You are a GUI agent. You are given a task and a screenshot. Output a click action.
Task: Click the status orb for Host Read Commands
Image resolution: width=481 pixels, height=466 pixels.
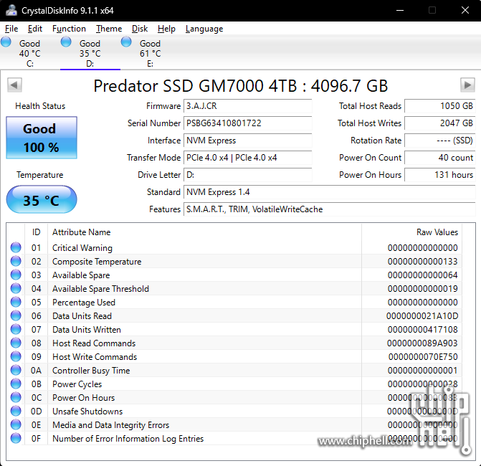pos(16,343)
